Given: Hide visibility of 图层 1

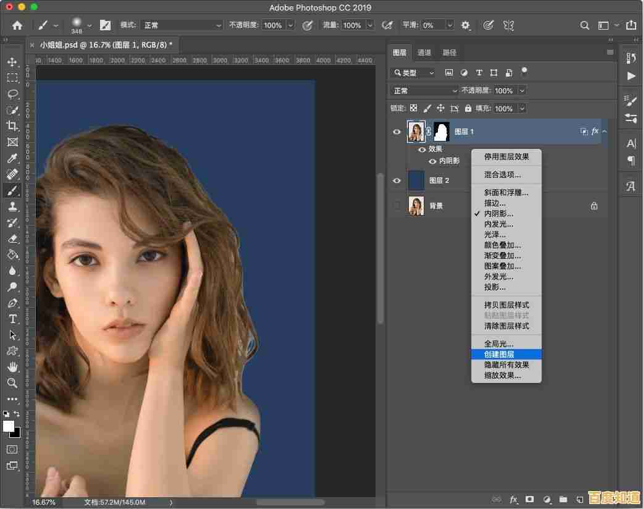Looking at the screenshot, I should 397,131.
